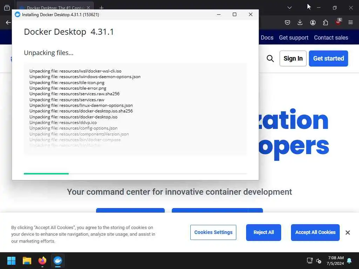Image resolution: width=359 pixels, height=269 pixels.
Task: Open Cookies Settings
Action: click(213, 233)
